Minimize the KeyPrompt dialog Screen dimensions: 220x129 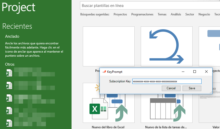(x=183, y=72)
